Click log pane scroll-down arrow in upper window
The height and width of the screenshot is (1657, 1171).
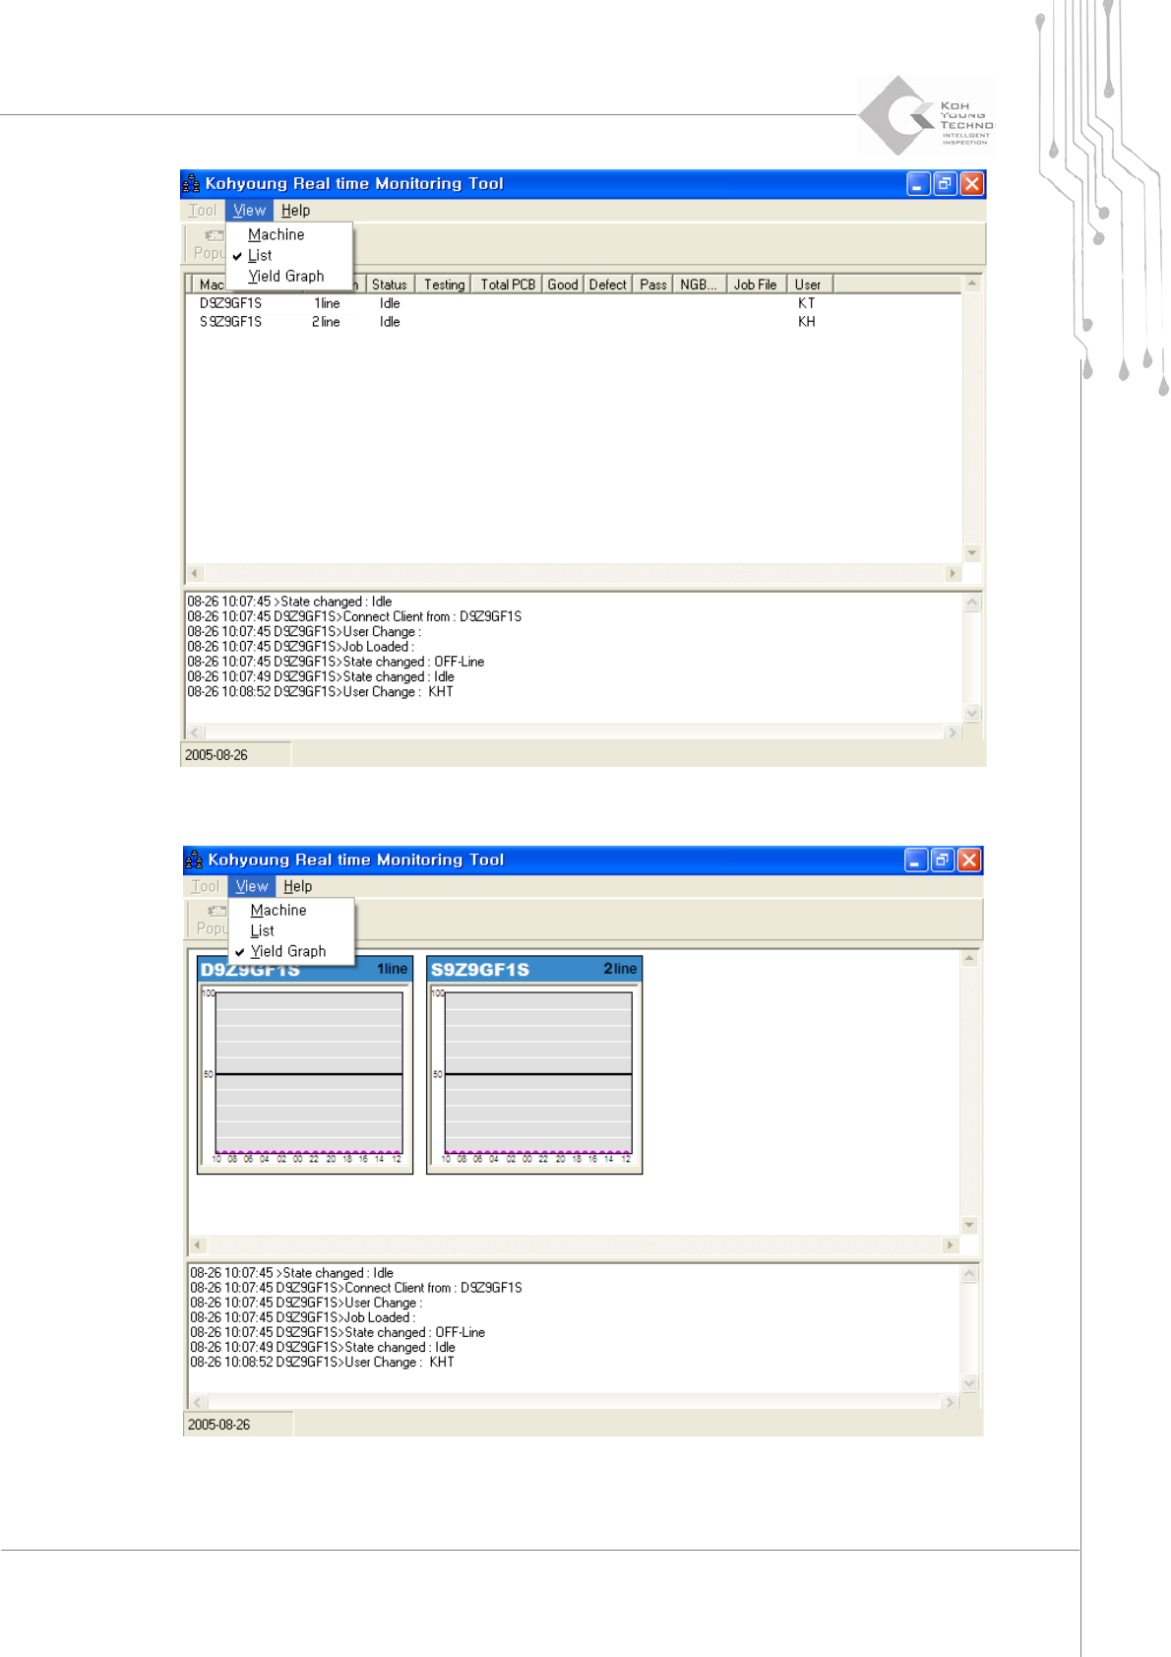[972, 714]
